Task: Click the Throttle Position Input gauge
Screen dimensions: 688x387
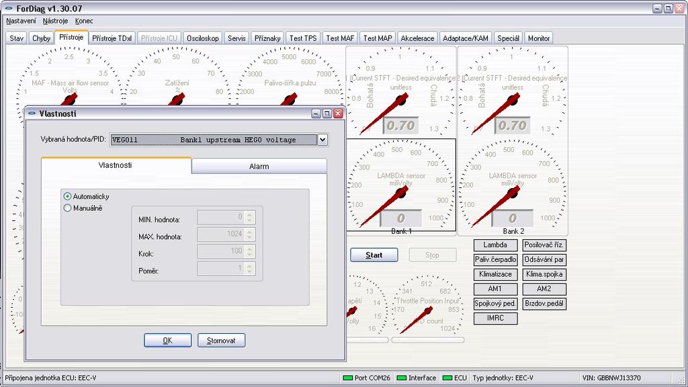Action: point(428,306)
